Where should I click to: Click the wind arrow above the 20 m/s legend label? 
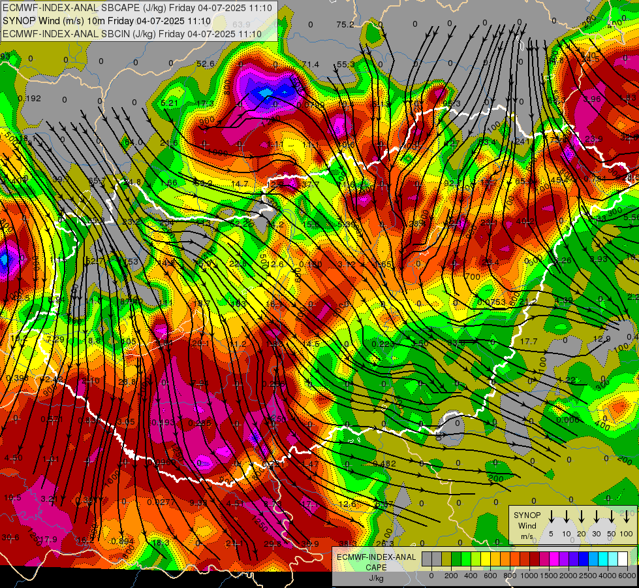click(581, 516)
